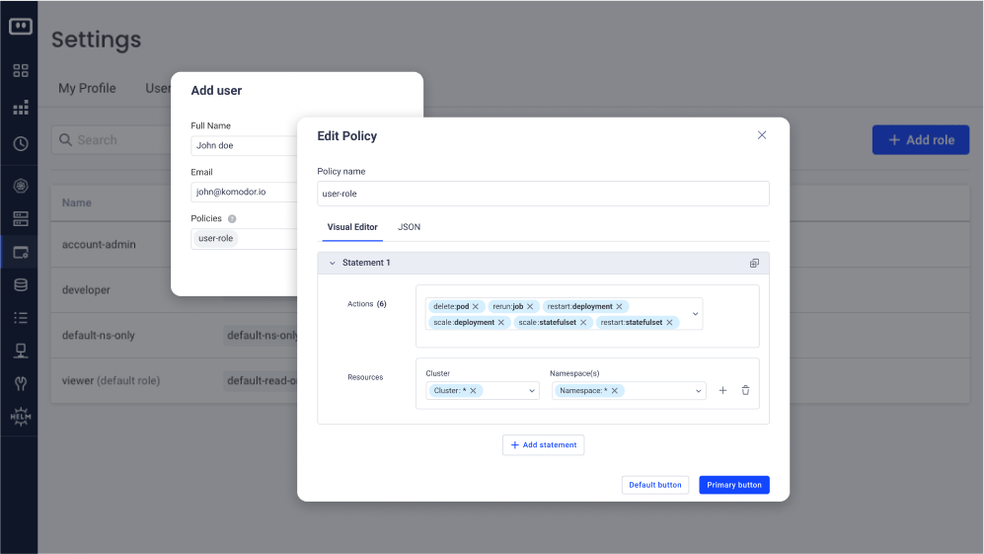Click the Add role button
This screenshot has height=554, width=984.
921,140
